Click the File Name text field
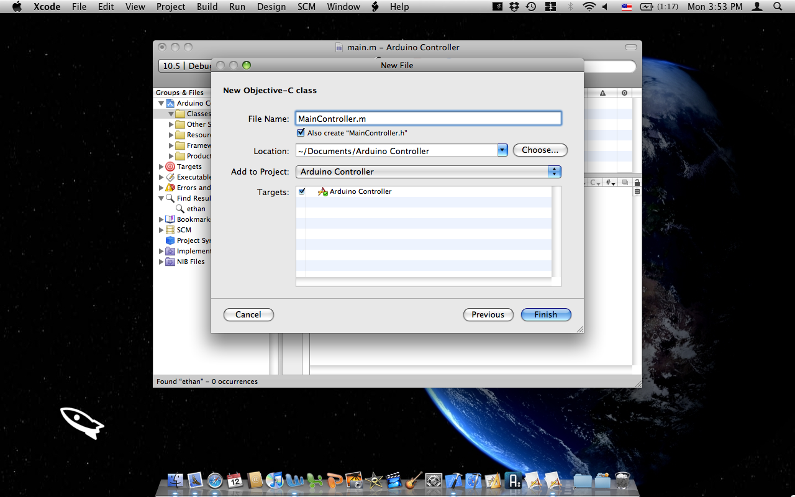The width and height of the screenshot is (795, 497). pyautogui.click(x=429, y=119)
